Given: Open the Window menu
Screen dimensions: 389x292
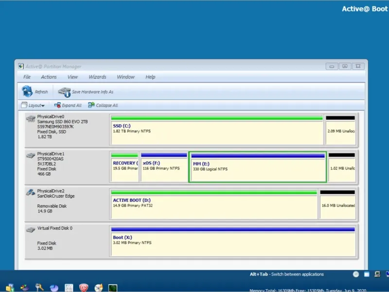Looking at the screenshot, I should click(x=125, y=77).
